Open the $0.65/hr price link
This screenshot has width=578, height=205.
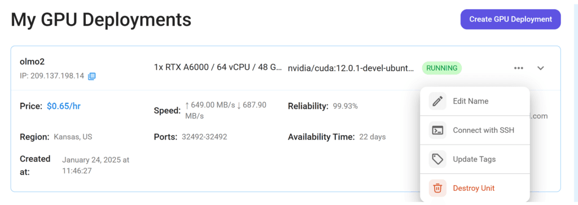click(64, 107)
